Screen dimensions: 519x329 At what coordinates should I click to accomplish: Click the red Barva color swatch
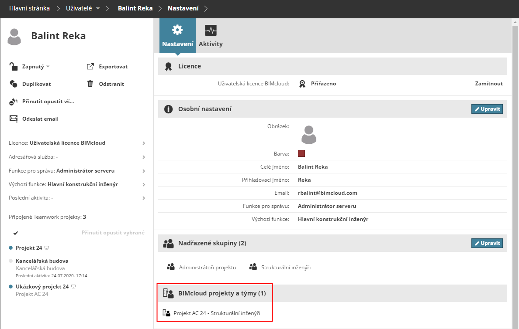(x=301, y=153)
